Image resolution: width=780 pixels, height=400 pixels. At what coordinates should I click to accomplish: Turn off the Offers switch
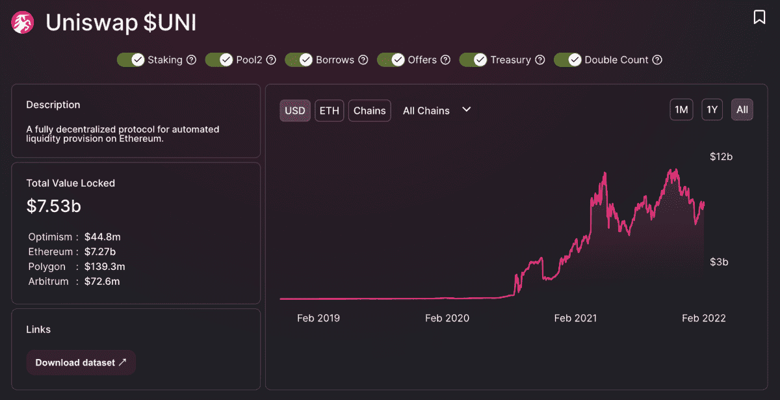click(x=391, y=60)
